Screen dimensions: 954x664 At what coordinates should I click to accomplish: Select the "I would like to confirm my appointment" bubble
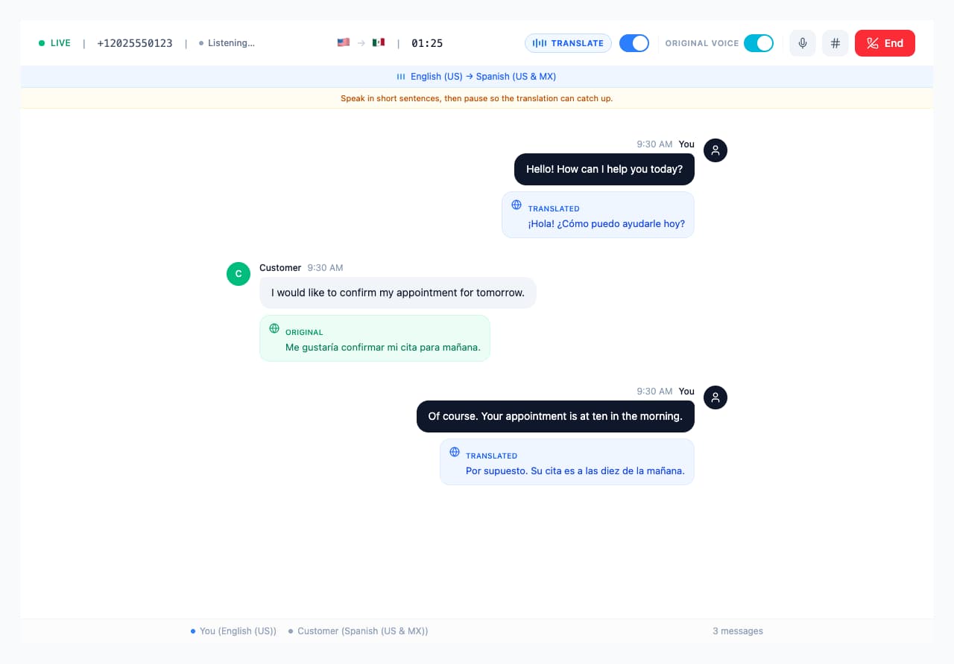398,293
